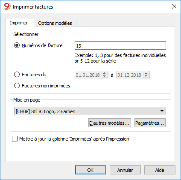Image resolution: width=181 pixels, height=180 pixels.
Task: Select the Numéros de facture radio button
Action: point(17,45)
